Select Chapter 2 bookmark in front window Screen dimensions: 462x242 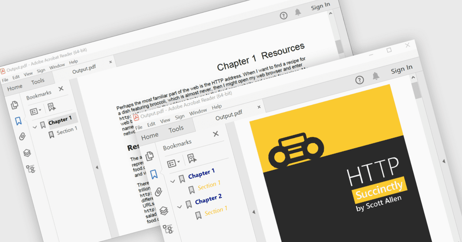(208, 199)
